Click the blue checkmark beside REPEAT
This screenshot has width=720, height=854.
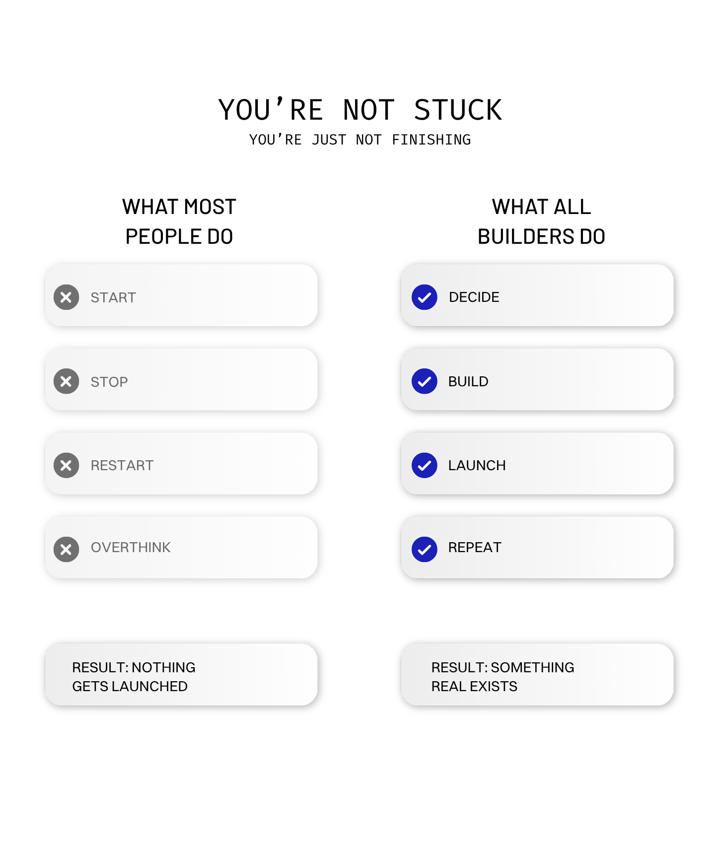click(x=424, y=549)
